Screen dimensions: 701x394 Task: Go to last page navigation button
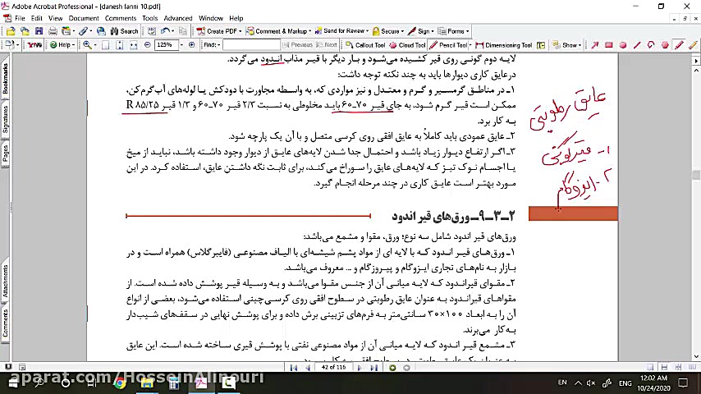pos(373,368)
